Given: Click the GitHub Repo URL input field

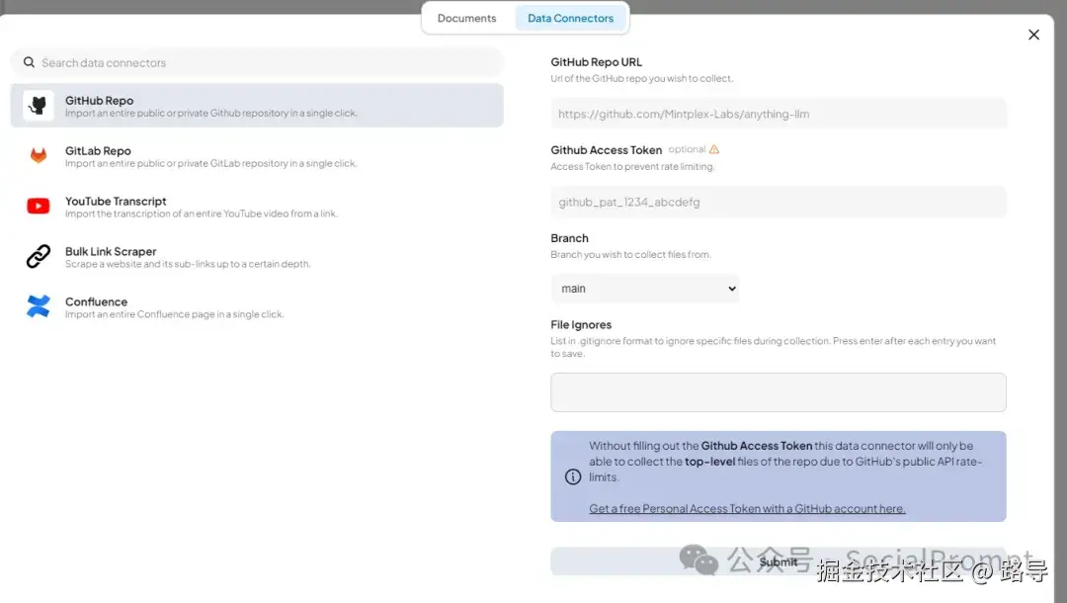Looking at the screenshot, I should tap(779, 114).
